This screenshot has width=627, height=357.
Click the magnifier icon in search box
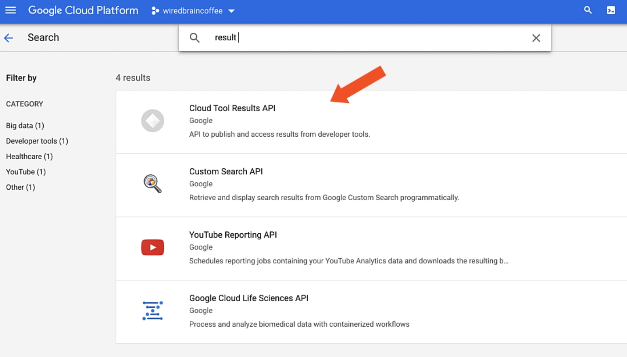click(x=195, y=38)
